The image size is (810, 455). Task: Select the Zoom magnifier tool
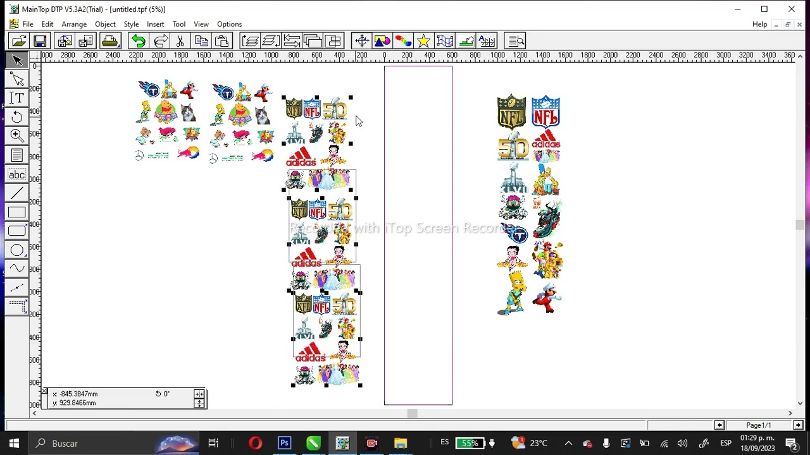coord(17,136)
